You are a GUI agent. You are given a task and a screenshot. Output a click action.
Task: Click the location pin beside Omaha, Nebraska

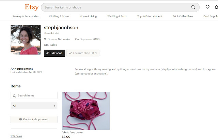point(45,39)
